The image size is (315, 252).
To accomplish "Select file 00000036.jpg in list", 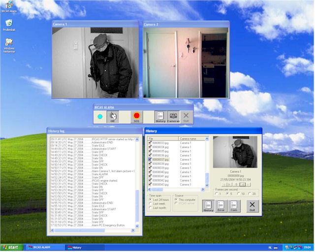I will (160, 156).
